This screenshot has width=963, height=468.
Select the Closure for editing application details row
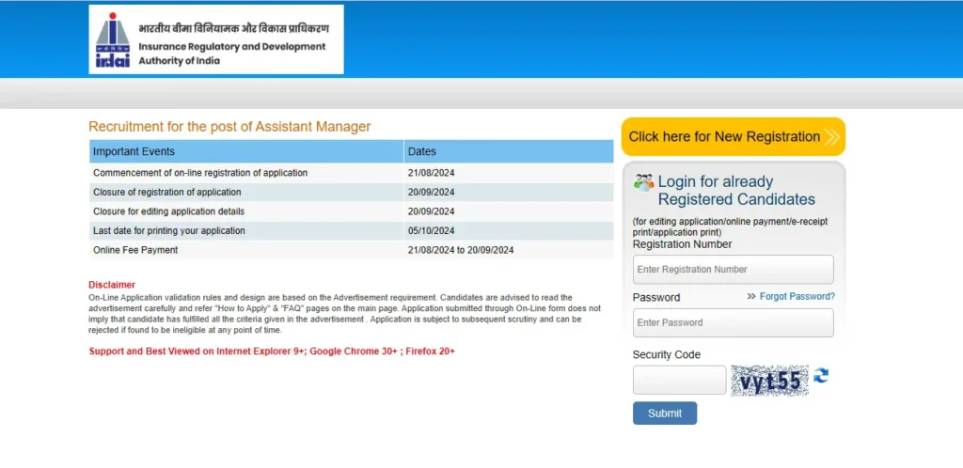click(168, 211)
